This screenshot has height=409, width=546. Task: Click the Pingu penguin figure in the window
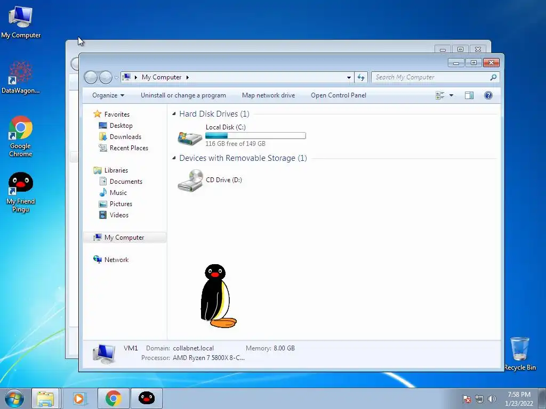pos(218,296)
